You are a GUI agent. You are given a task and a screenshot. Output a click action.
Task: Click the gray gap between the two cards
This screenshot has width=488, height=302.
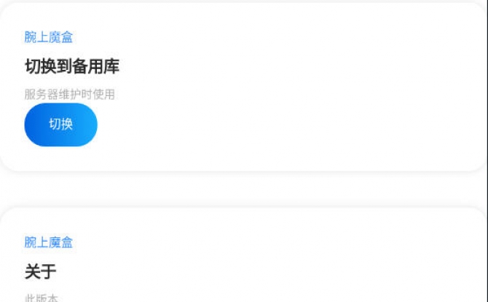pyautogui.click(x=243, y=189)
